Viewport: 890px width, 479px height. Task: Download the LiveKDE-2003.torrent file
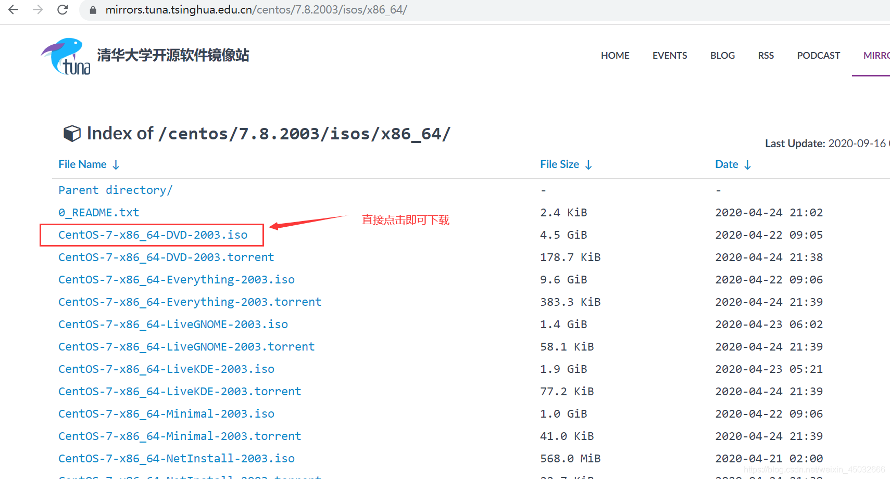pyautogui.click(x=180, y=392)
